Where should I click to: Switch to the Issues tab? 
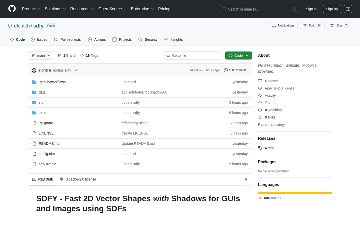[39, 39]
